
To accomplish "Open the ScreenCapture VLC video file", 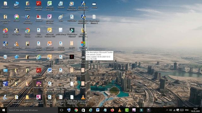I will pos(83,99).
